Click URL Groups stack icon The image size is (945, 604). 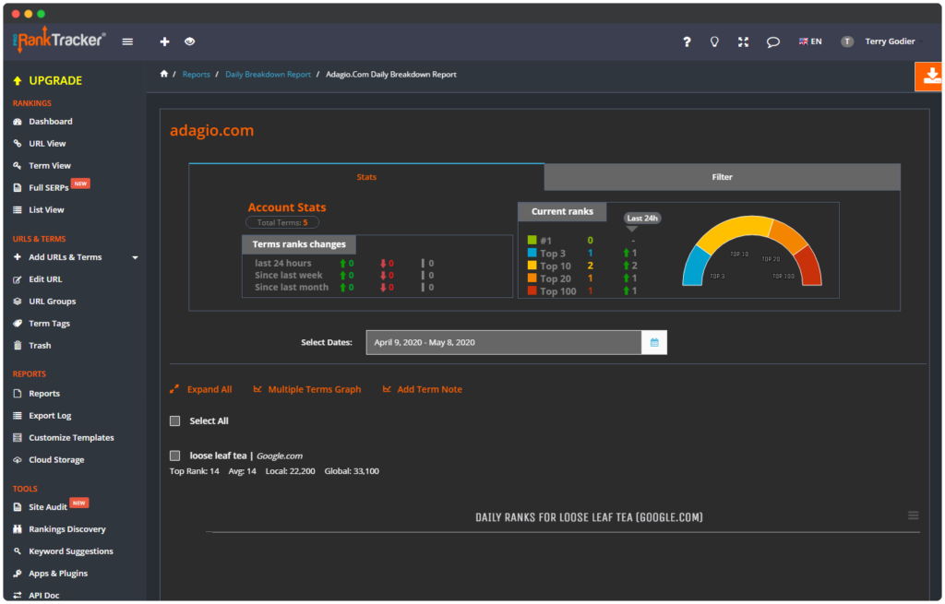pyautogui.click(x=18, y=302)
